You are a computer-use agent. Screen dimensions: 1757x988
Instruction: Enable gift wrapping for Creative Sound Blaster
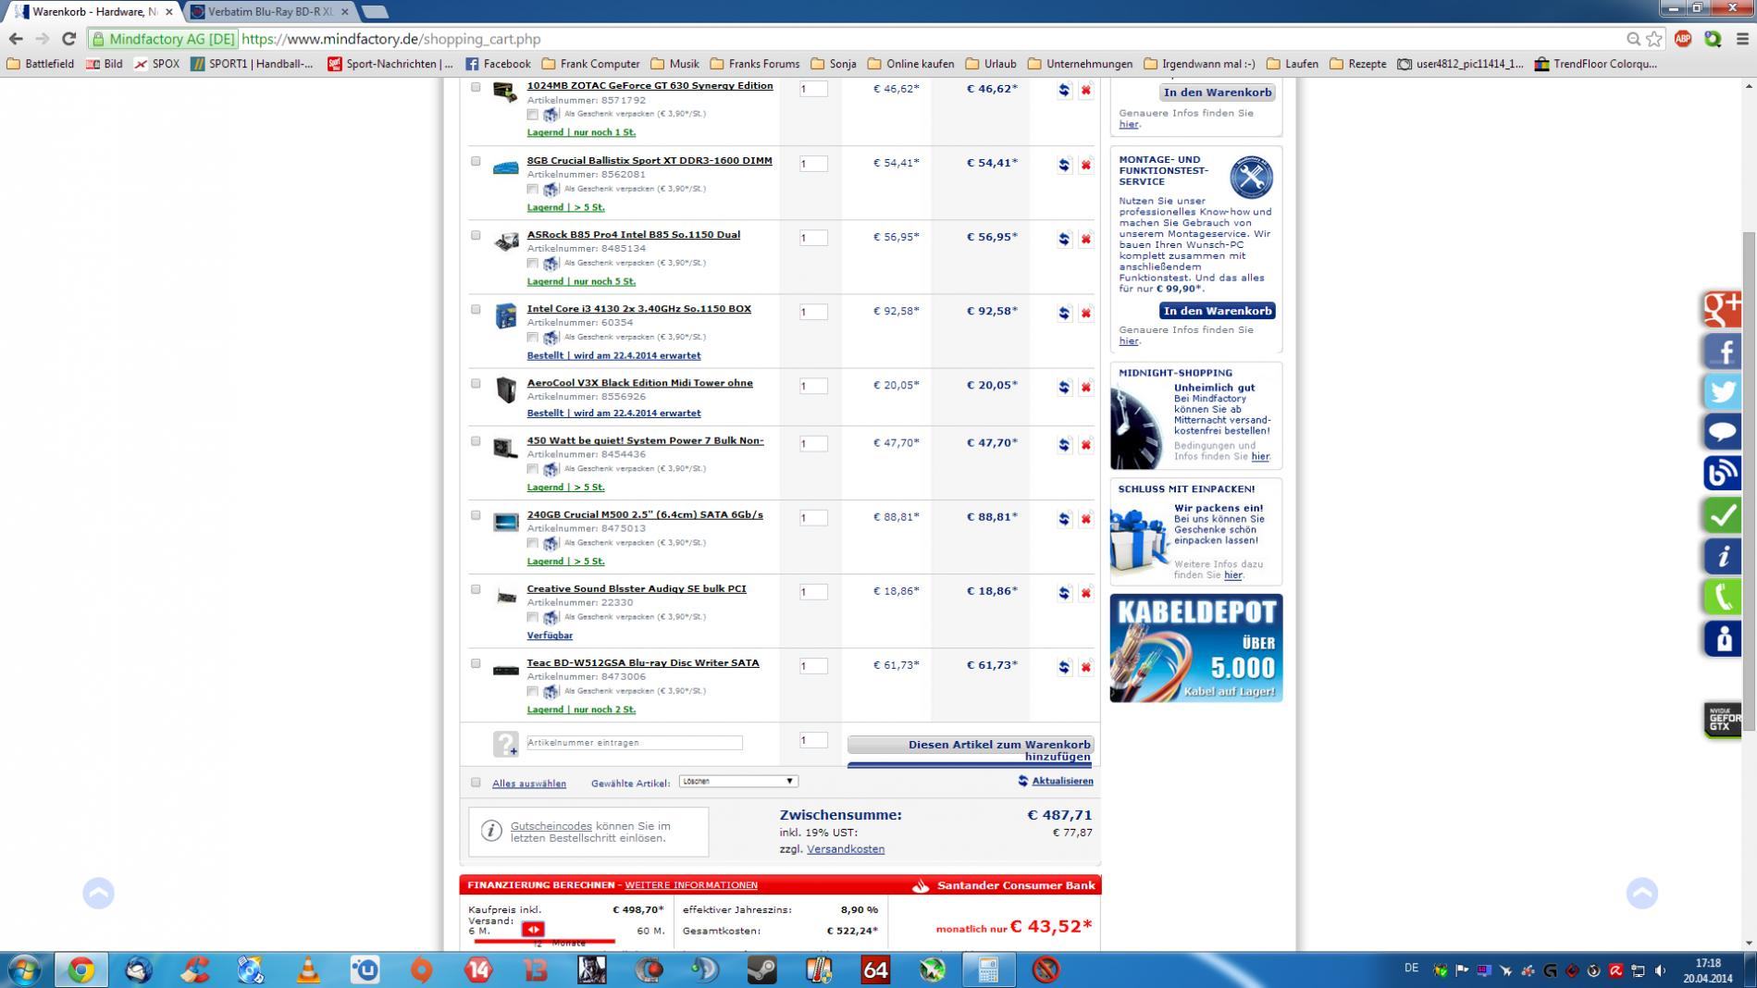[532, 617]
